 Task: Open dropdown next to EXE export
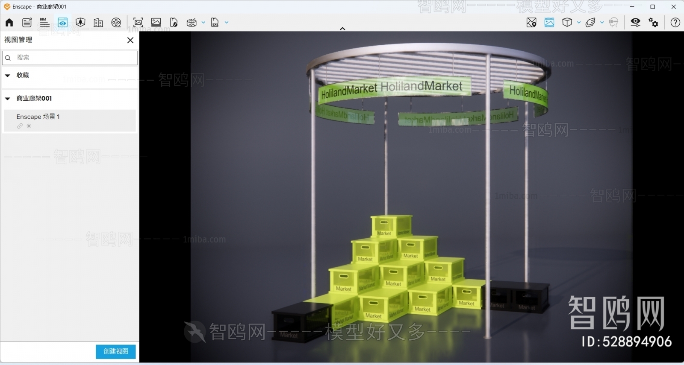click(x=227, y=23)
